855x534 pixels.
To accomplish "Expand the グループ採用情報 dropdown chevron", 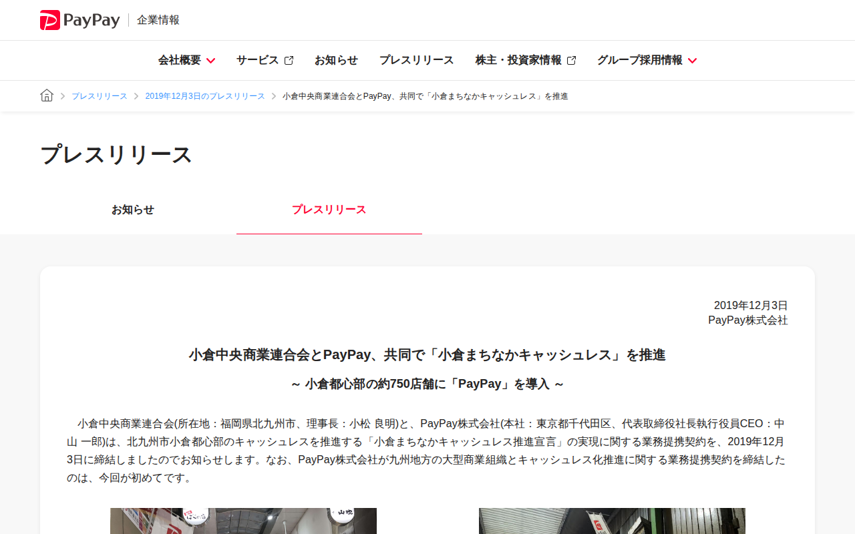I will click(x=692, y=61).
